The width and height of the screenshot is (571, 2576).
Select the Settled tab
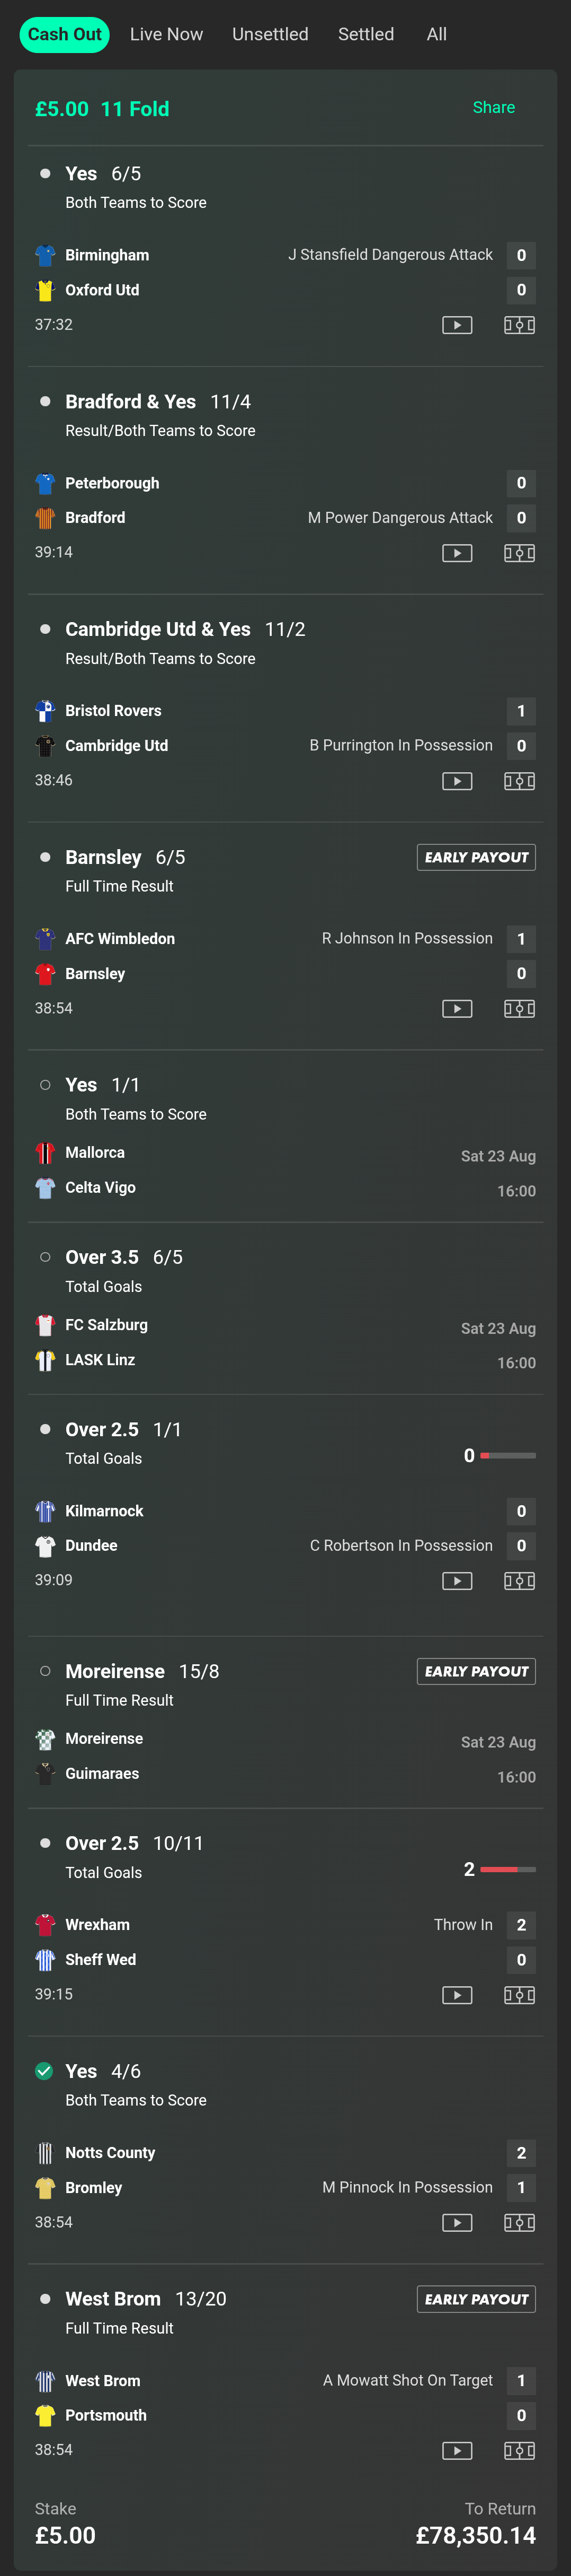(365, 34)
